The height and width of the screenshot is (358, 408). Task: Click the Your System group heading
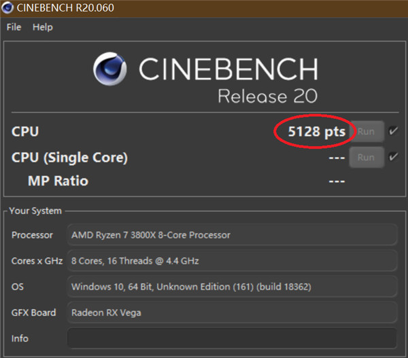point(35,211)
